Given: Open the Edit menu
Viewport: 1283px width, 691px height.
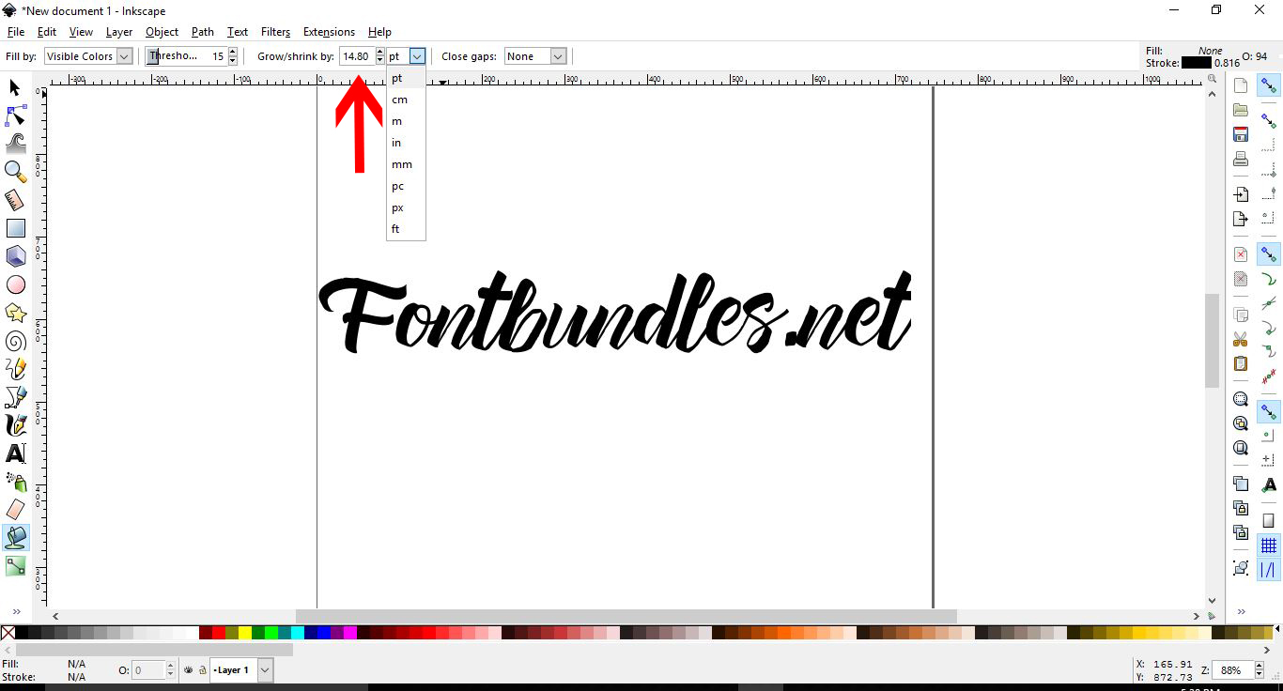Looking at the screenshot, I should click(x=47, y=32).
